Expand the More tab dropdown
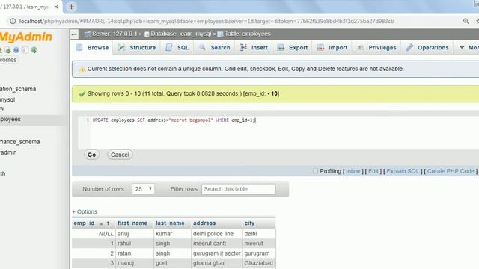This screenshot has height=269, width=479. pos(469,47)
